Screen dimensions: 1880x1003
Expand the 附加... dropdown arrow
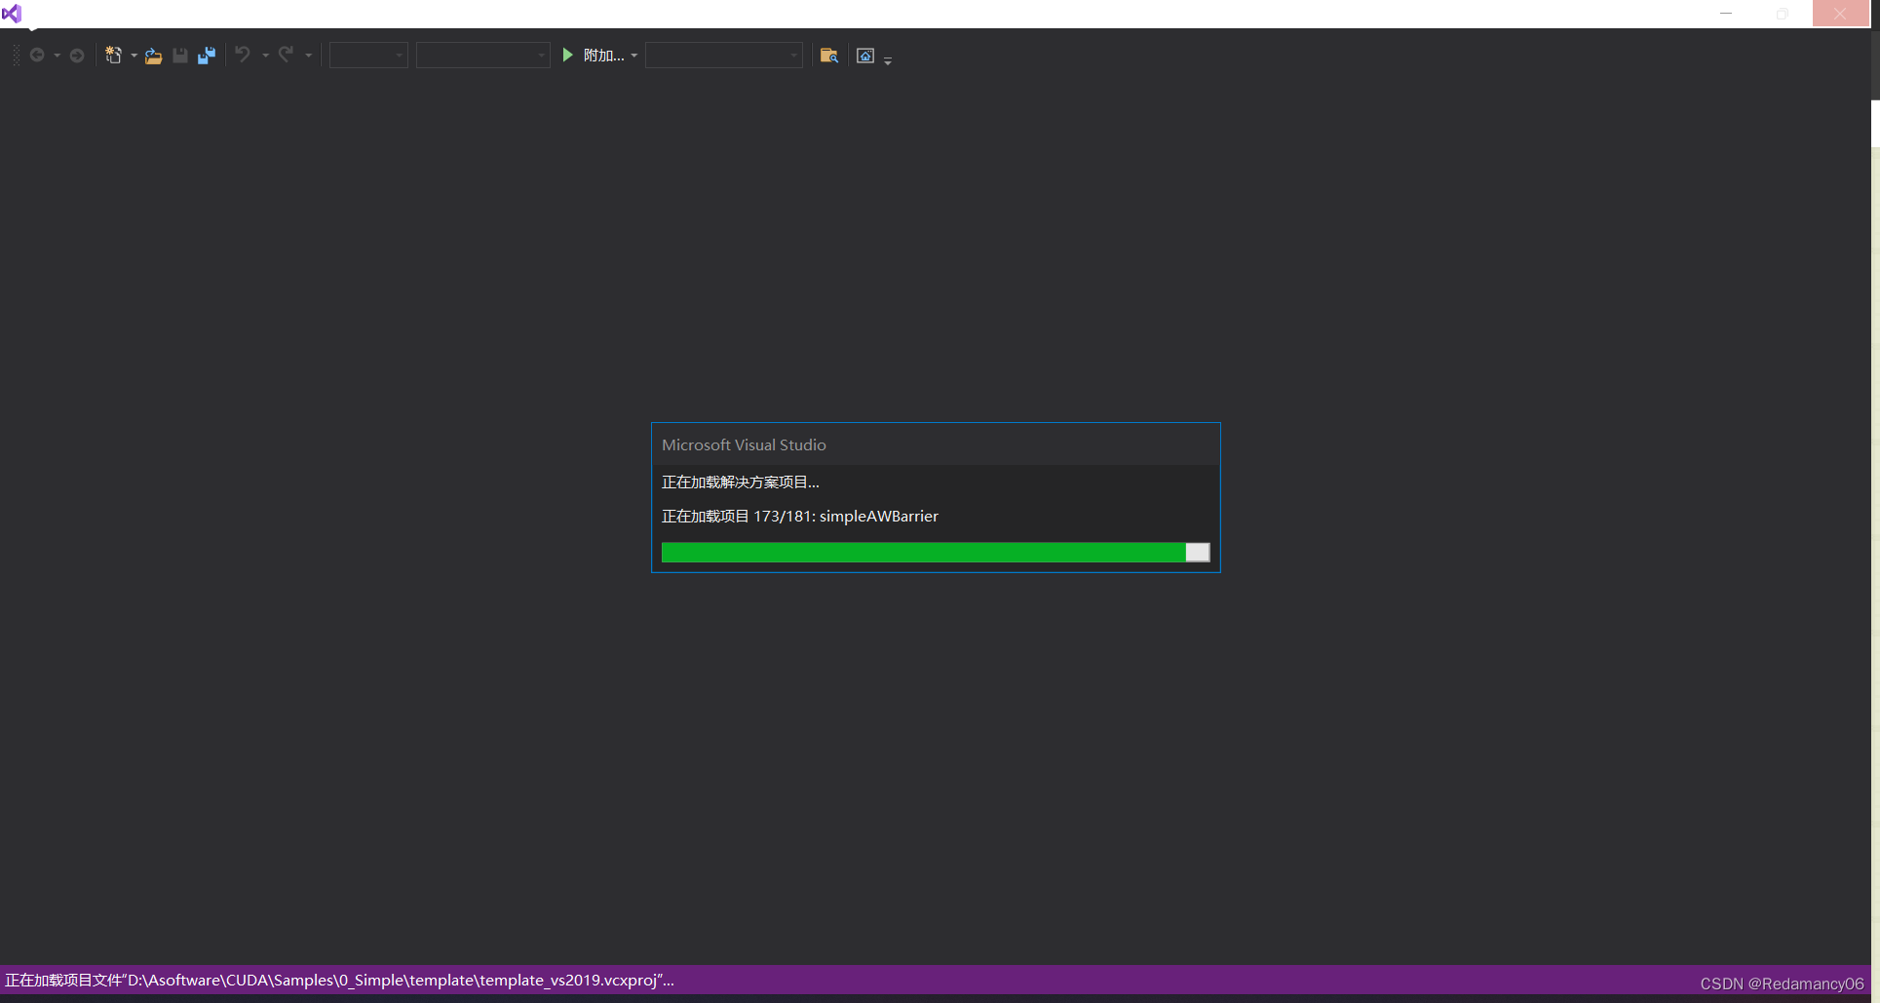(x=634, y=56)
